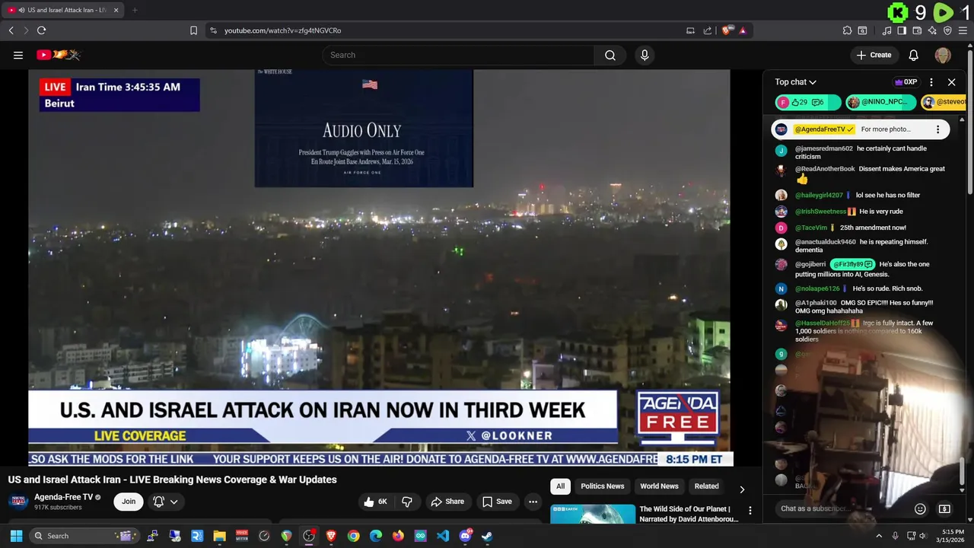This screenshot has height=548, width=974.
Task: Open YouTube notifications bell
Action: 914,55
